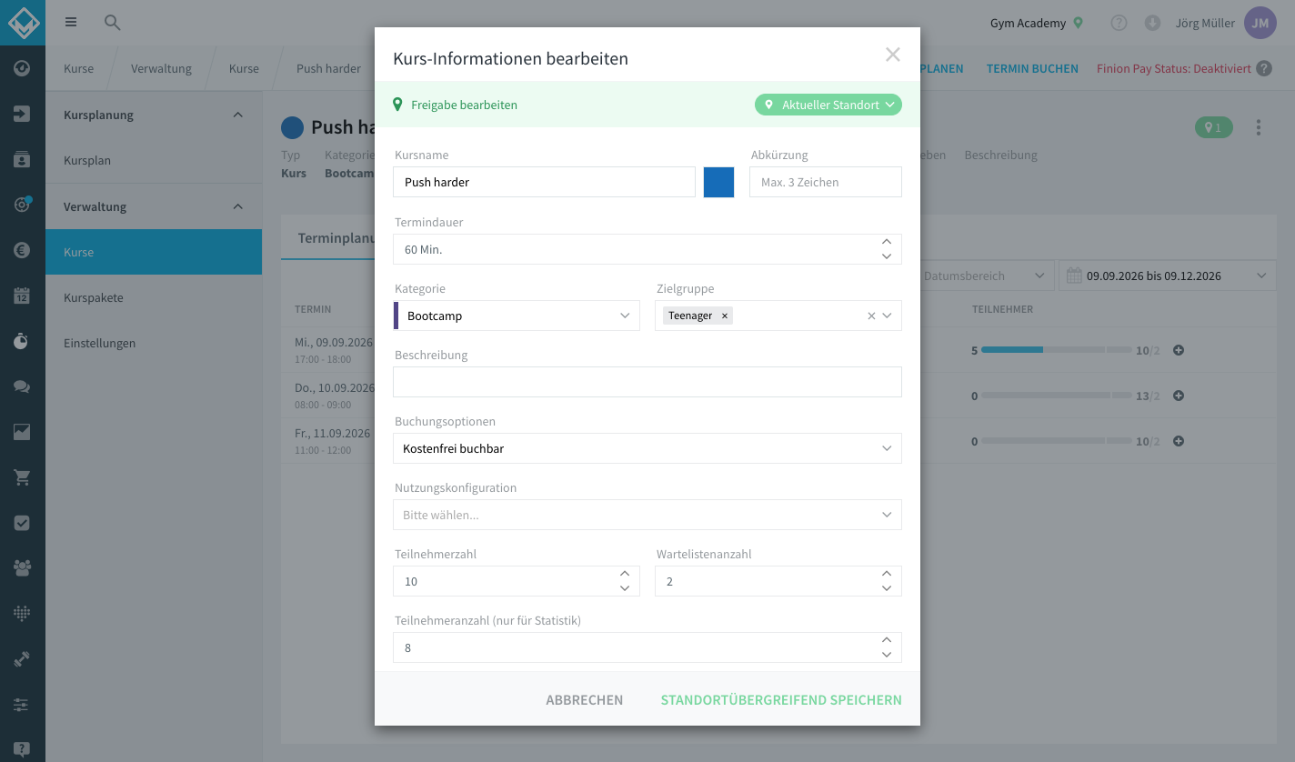Open the search magnifier in the top bar
The width and height of the screenshot is (1295, 762).
[x=112, y=23]
